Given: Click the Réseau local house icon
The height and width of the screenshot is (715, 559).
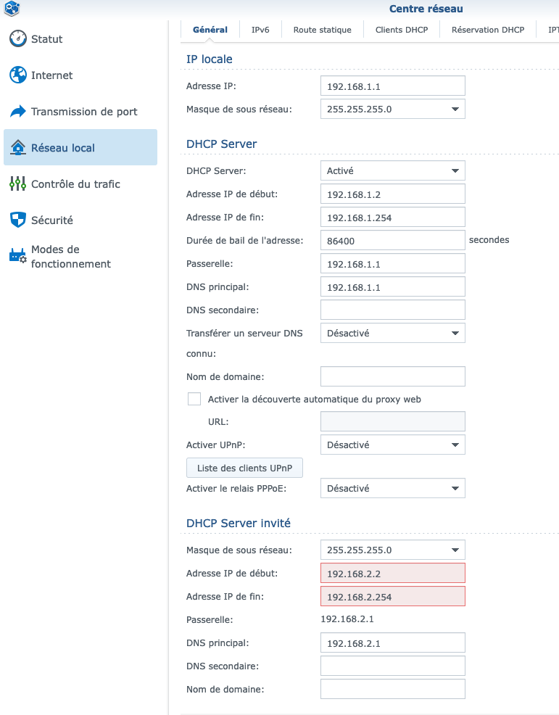Looking at the screenshot, I should click(x=18, y=148).
